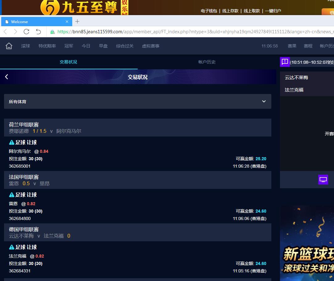Click the browser forward arrow

(15, 32)
